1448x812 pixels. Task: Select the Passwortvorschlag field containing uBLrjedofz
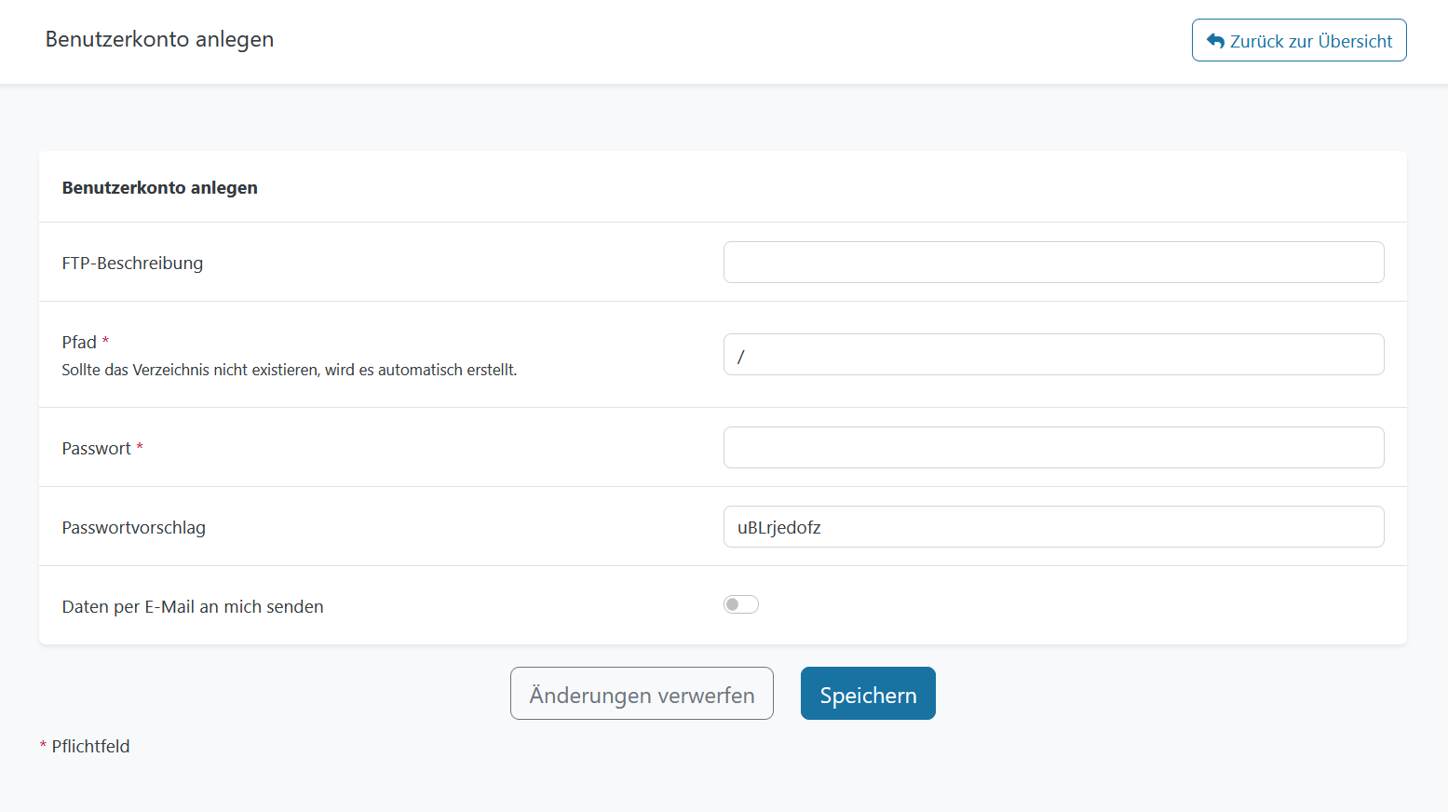1053,527
